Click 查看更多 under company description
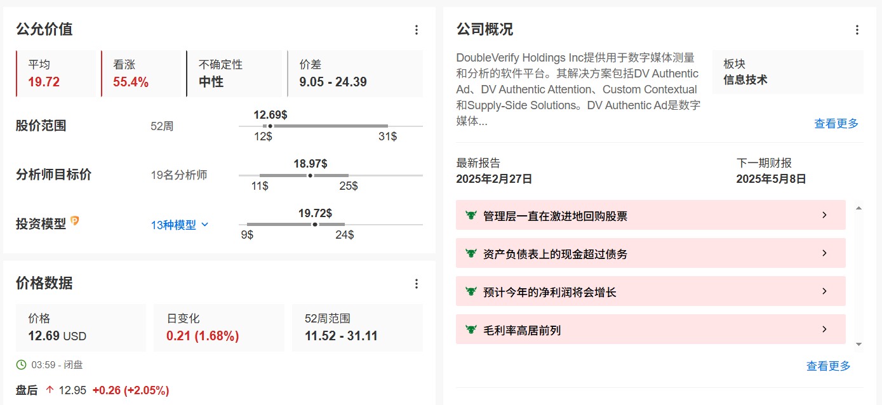This screenshot has width=882, height=405. tap(836, 124)
